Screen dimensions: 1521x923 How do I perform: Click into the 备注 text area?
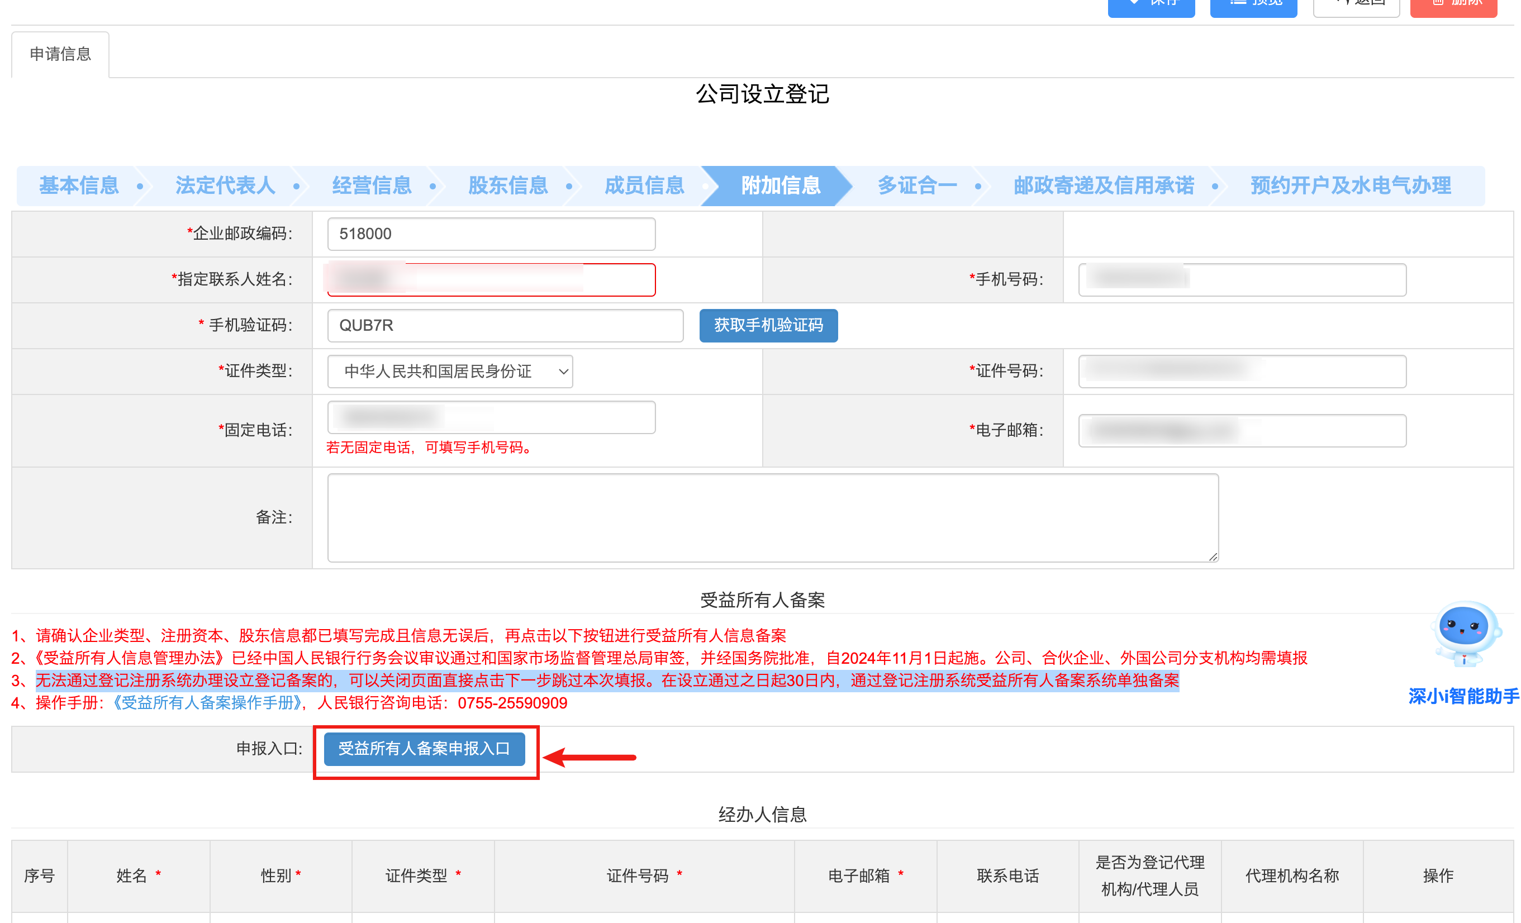772,517
